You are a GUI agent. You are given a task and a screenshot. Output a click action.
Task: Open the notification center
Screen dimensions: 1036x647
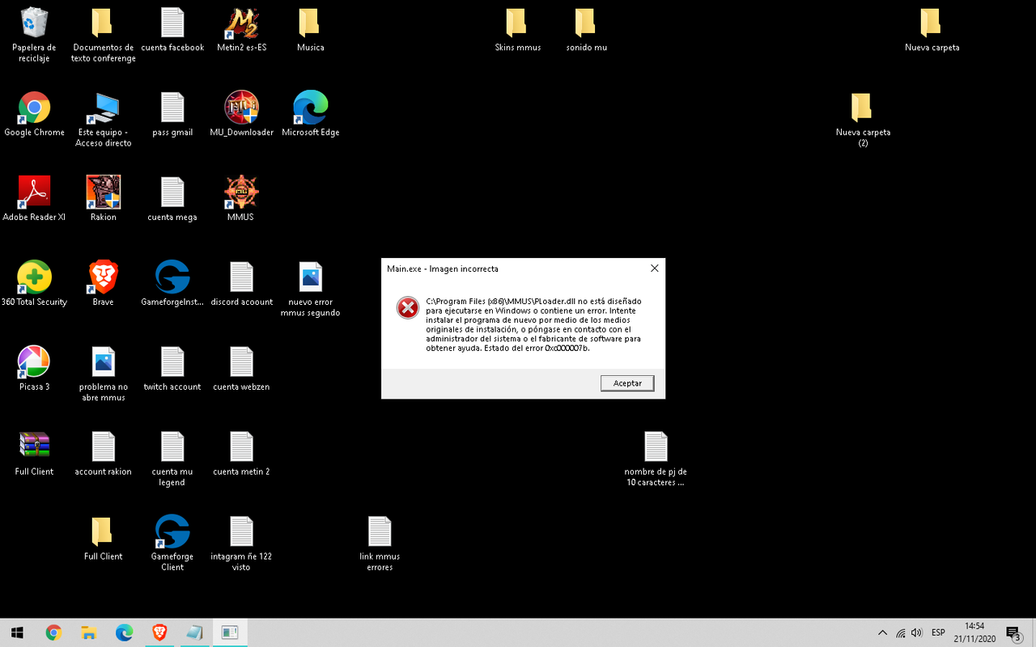[1013, 632]
